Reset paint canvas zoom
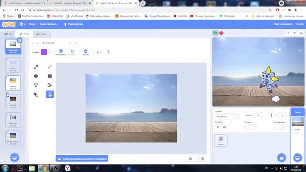The image size is (306, 172). coord(197,159)
